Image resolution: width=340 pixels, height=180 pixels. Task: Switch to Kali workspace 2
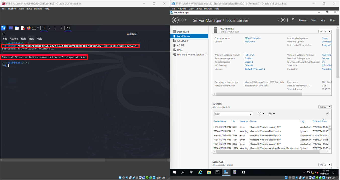pyautogui.click(x=50, y=28)
